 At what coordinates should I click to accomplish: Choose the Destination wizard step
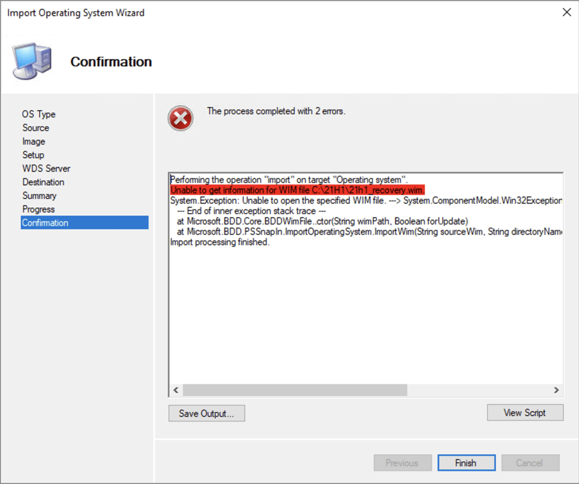pos(43,182)
